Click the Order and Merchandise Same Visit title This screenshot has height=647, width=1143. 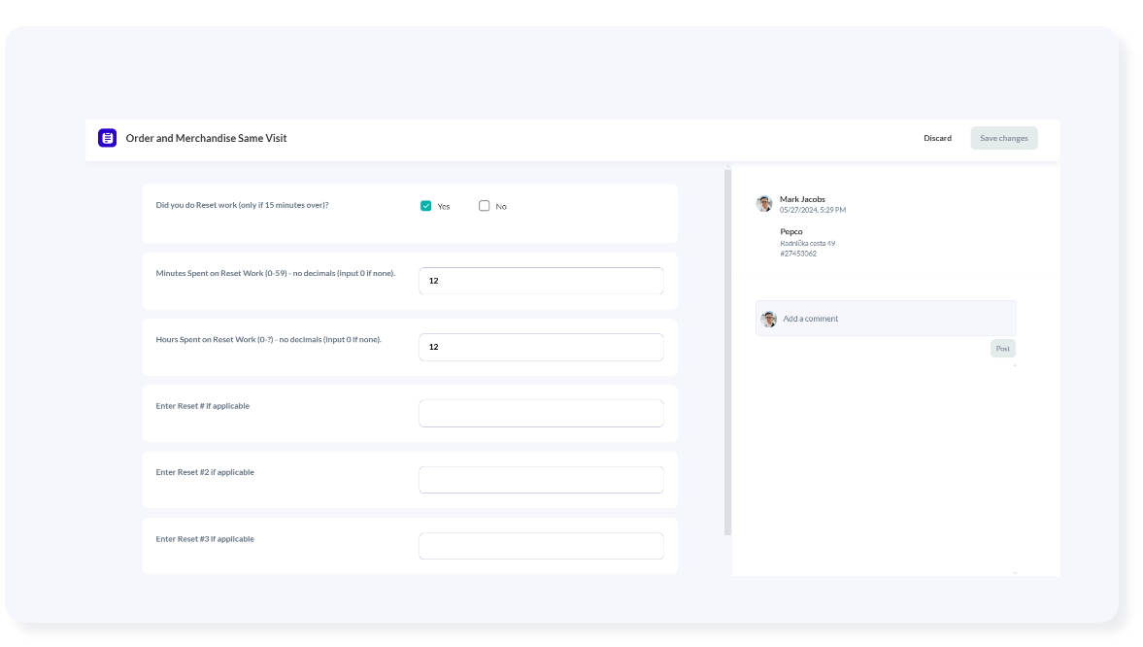(x=206, y=138)
